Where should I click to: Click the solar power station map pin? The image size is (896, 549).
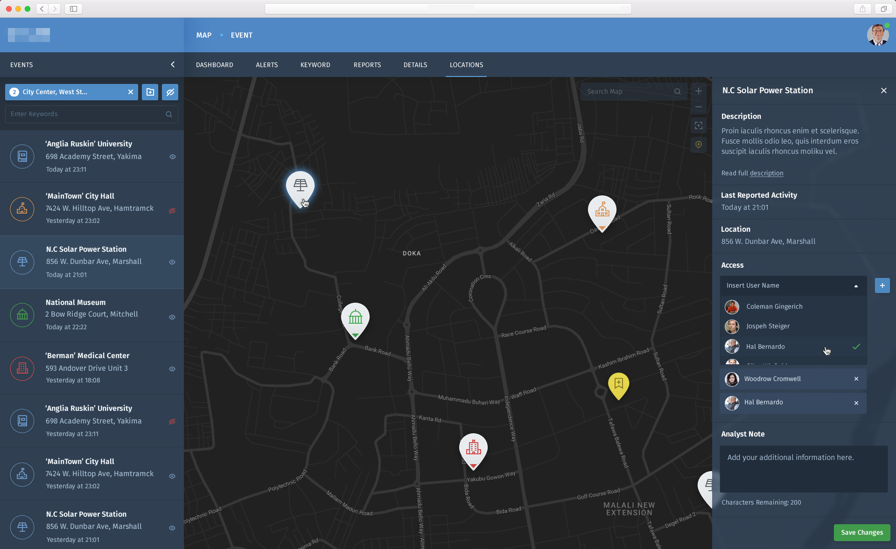pyautogui.click(x=300, y=188)
